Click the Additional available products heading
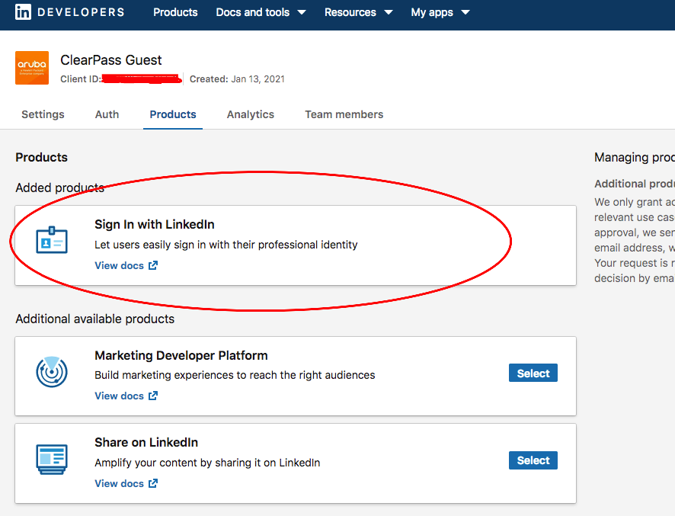The width and height of the screenshot is (675, 516). pos(95,319)
